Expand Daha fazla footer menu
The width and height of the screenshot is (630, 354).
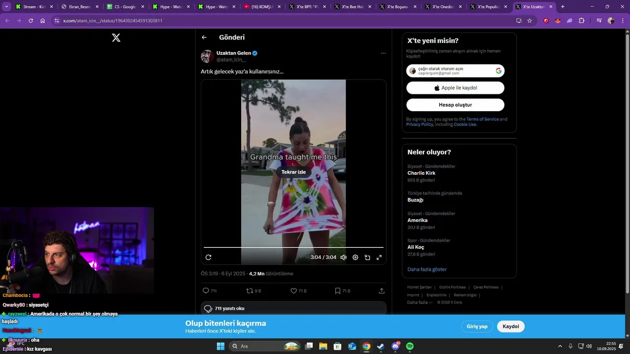click(420, 302)
